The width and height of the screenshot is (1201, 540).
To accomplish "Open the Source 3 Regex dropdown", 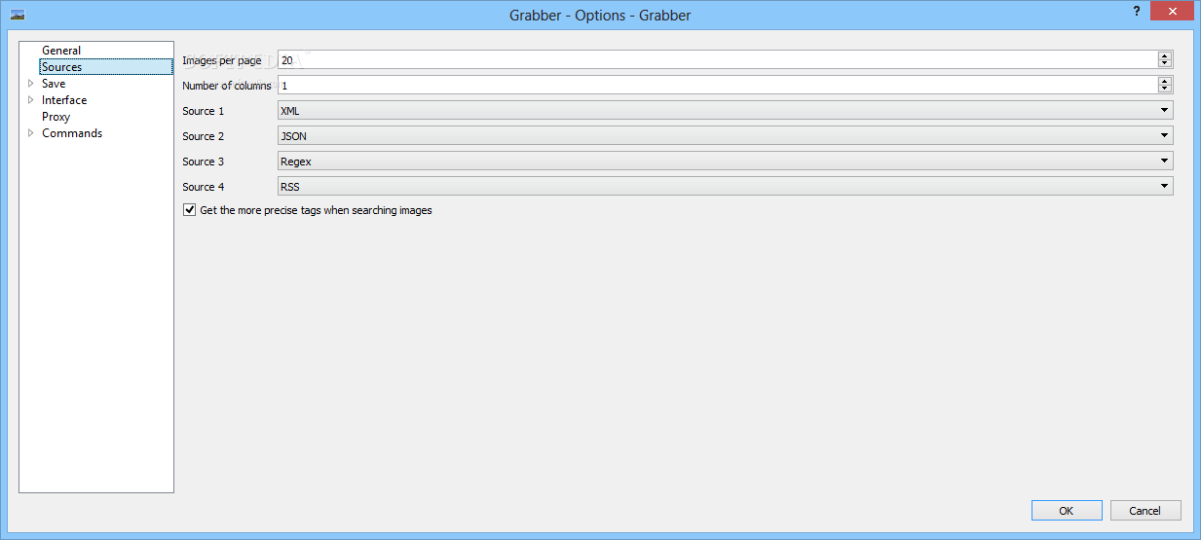I will pyautogui.click(x=725, y=161).
